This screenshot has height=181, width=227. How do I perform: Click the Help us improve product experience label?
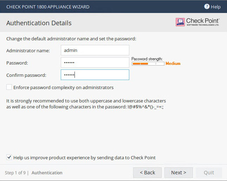pos(84,157)
